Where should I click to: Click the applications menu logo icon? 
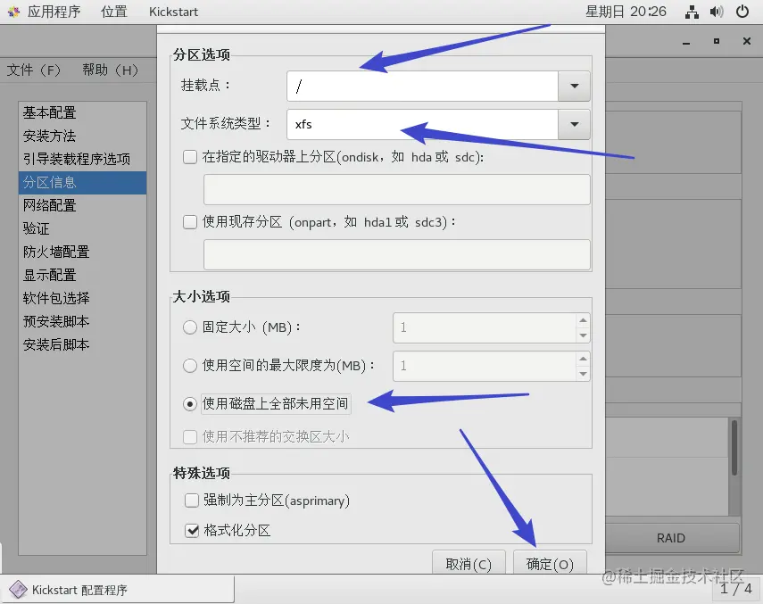[x=13, y=12]
